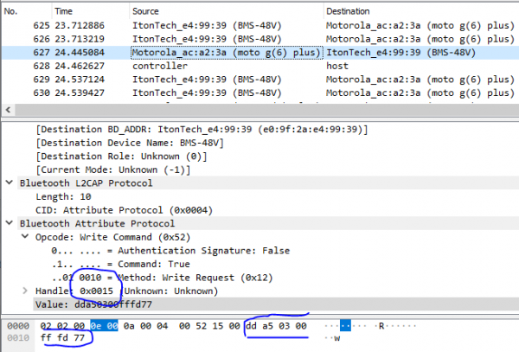The image size is (519, 352).
Task: Select the Authentication Signature False line
Action: 170,251
